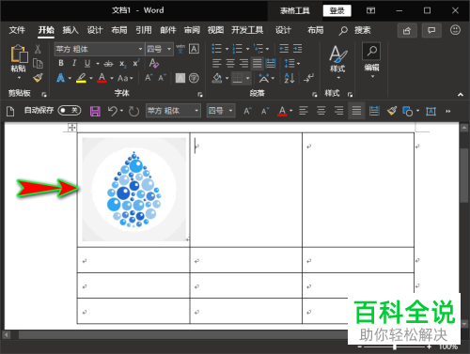Expand the Undo history dropdown arrow
The width and height of the screenshot is (470, 354).
pyautogui.click(x=121, y=111)
